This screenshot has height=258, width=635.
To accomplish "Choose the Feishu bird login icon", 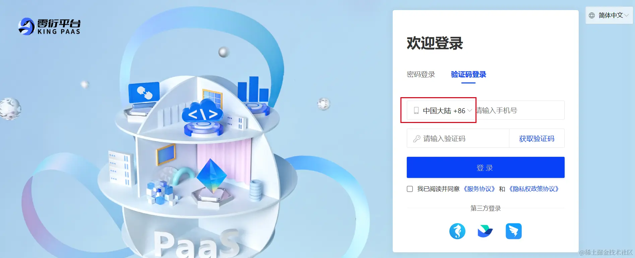I will (x=485, y=231).
